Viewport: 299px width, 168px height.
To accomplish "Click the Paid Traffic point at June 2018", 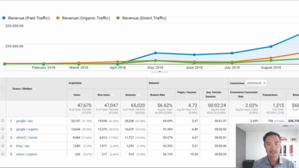I will (x=194, y=55).
